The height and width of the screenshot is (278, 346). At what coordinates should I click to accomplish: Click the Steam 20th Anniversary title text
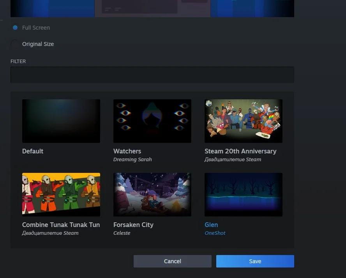pyautogui.click(x=240, y=151)
